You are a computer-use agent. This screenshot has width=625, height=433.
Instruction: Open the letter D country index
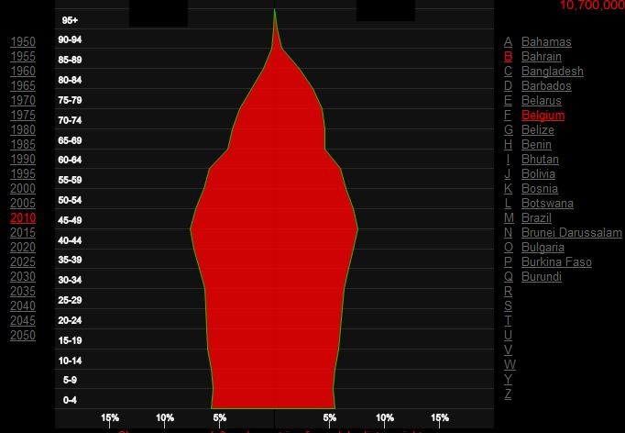(508, 86)
